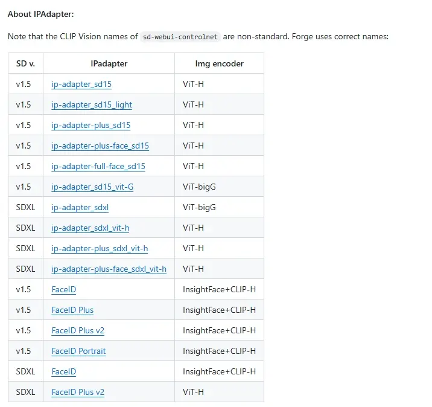Open the ip-adapter_sd15_vit-G link

tap(92, 187)
